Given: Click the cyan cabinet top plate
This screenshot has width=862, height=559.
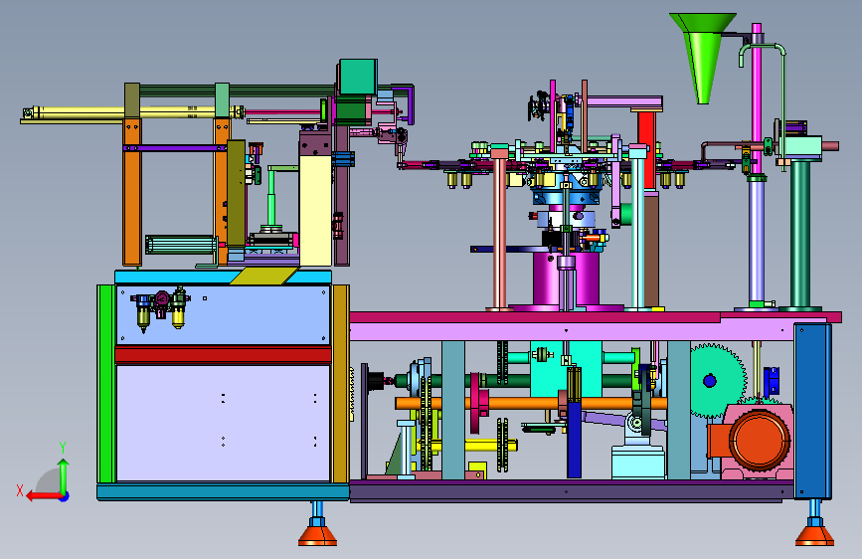Looking at the screenshot, I should click(223, 277).
